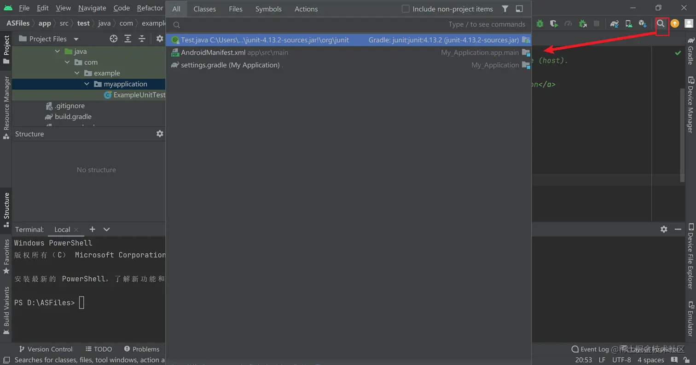Screen dimensions: 696x365
Task: Click the orange update arrow icon
Action: (675, 23)
